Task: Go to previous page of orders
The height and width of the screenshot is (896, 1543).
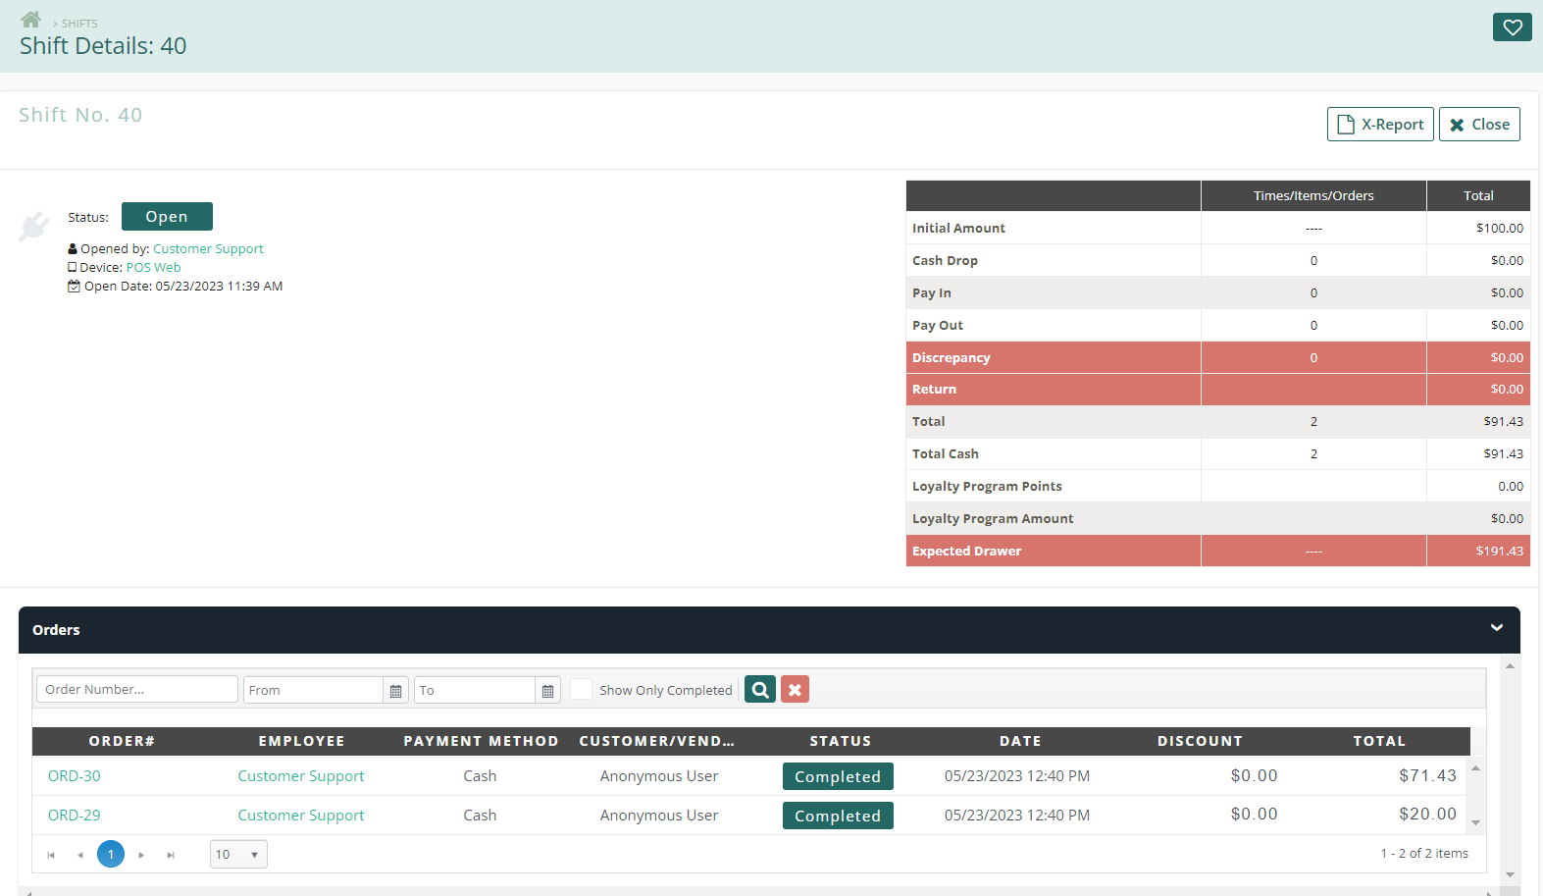Action: click(x=79, y=855)
